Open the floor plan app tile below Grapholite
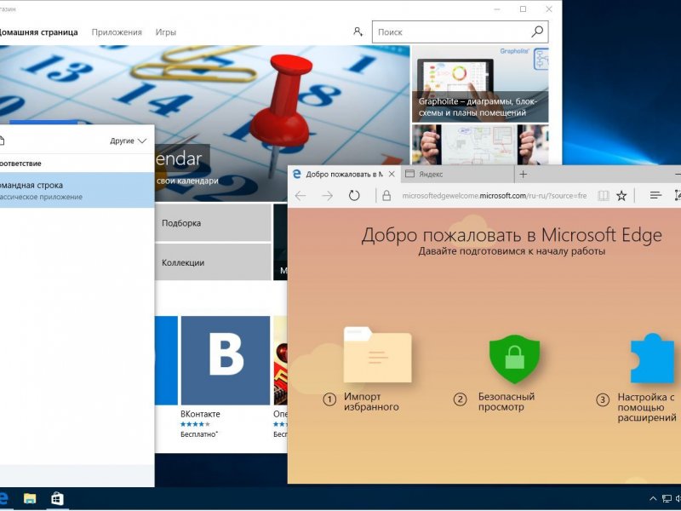This screenshot has width=681, height=511. (480, 145)
